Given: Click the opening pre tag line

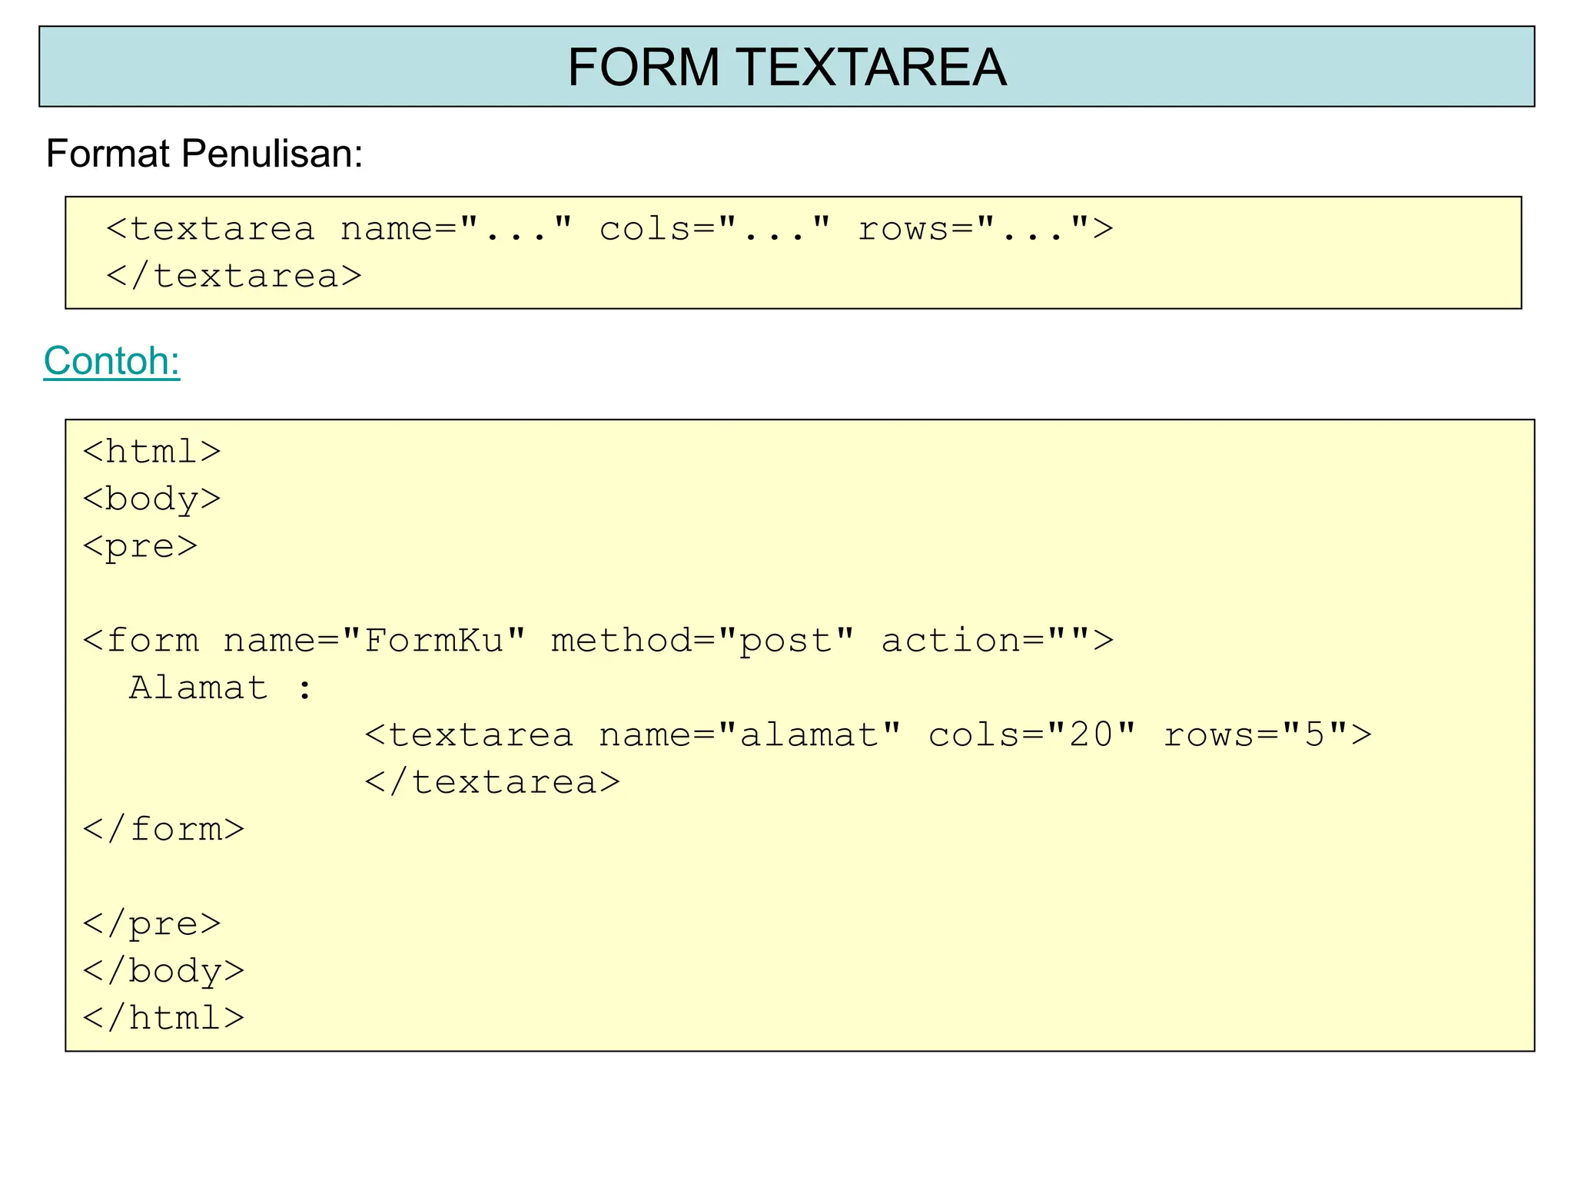Looking at the screenshot, I should (140, 546).
